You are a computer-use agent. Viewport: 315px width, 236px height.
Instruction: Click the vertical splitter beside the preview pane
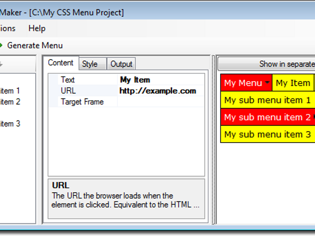click(213, 140)
